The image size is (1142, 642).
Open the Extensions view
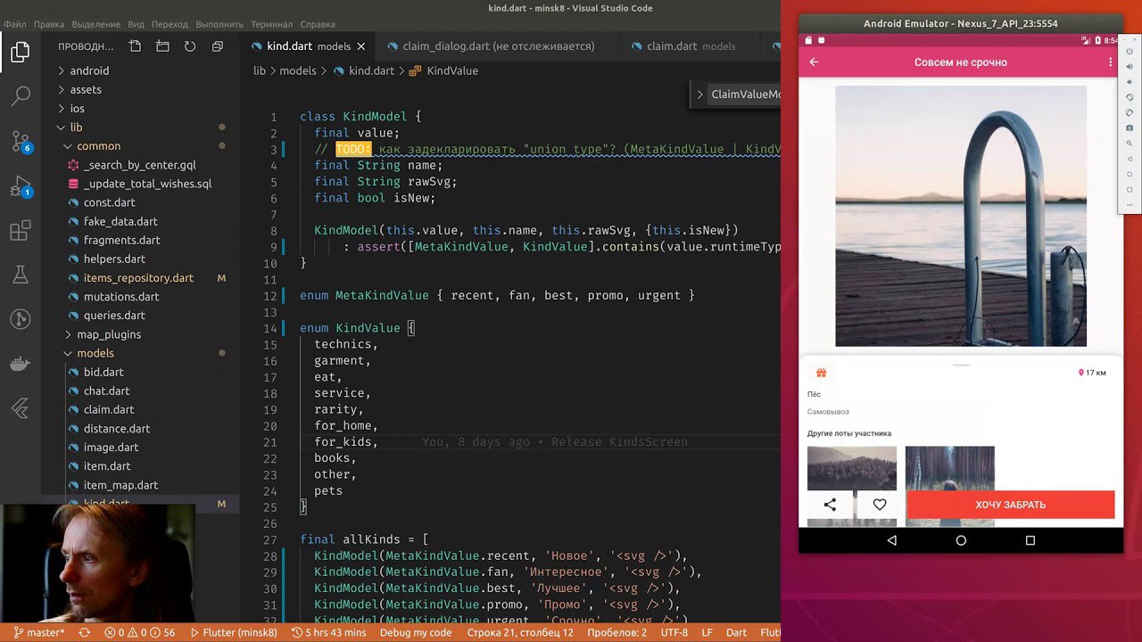pos(21,232)
